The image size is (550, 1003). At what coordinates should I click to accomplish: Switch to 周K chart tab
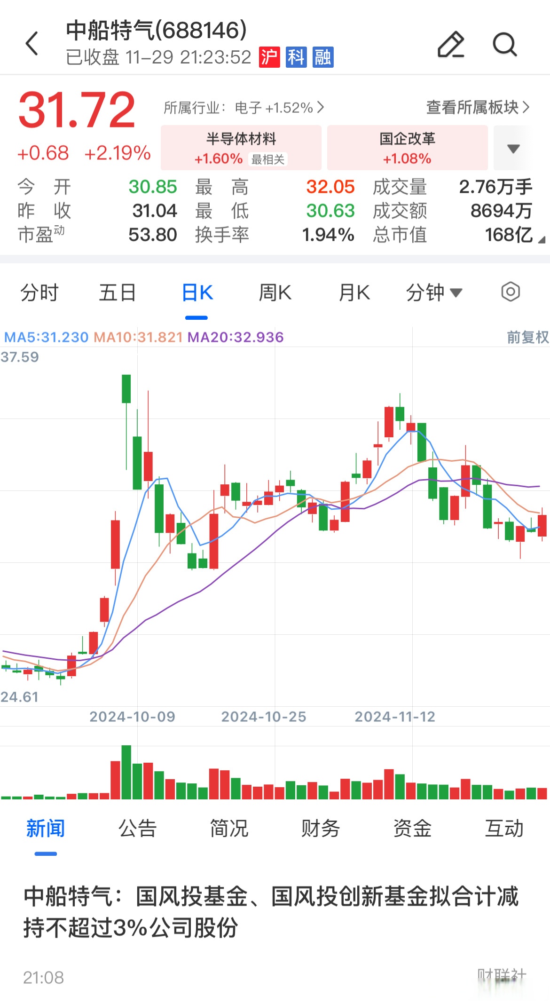pos(275,292)
